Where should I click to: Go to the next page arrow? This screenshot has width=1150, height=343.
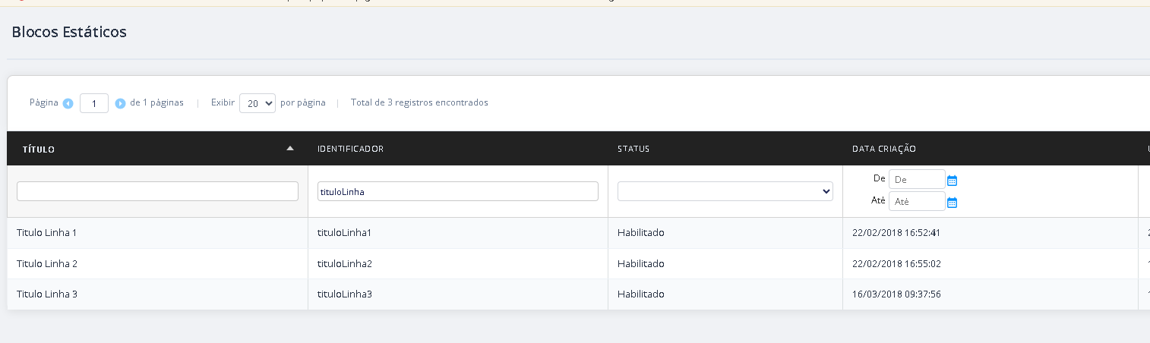coord(120,103)
